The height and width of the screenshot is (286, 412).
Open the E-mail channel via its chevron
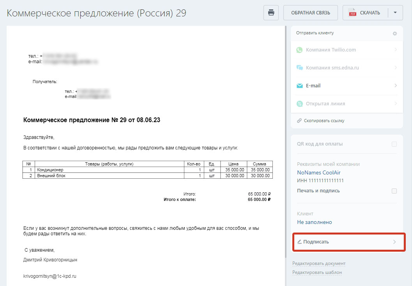(396, 85)
